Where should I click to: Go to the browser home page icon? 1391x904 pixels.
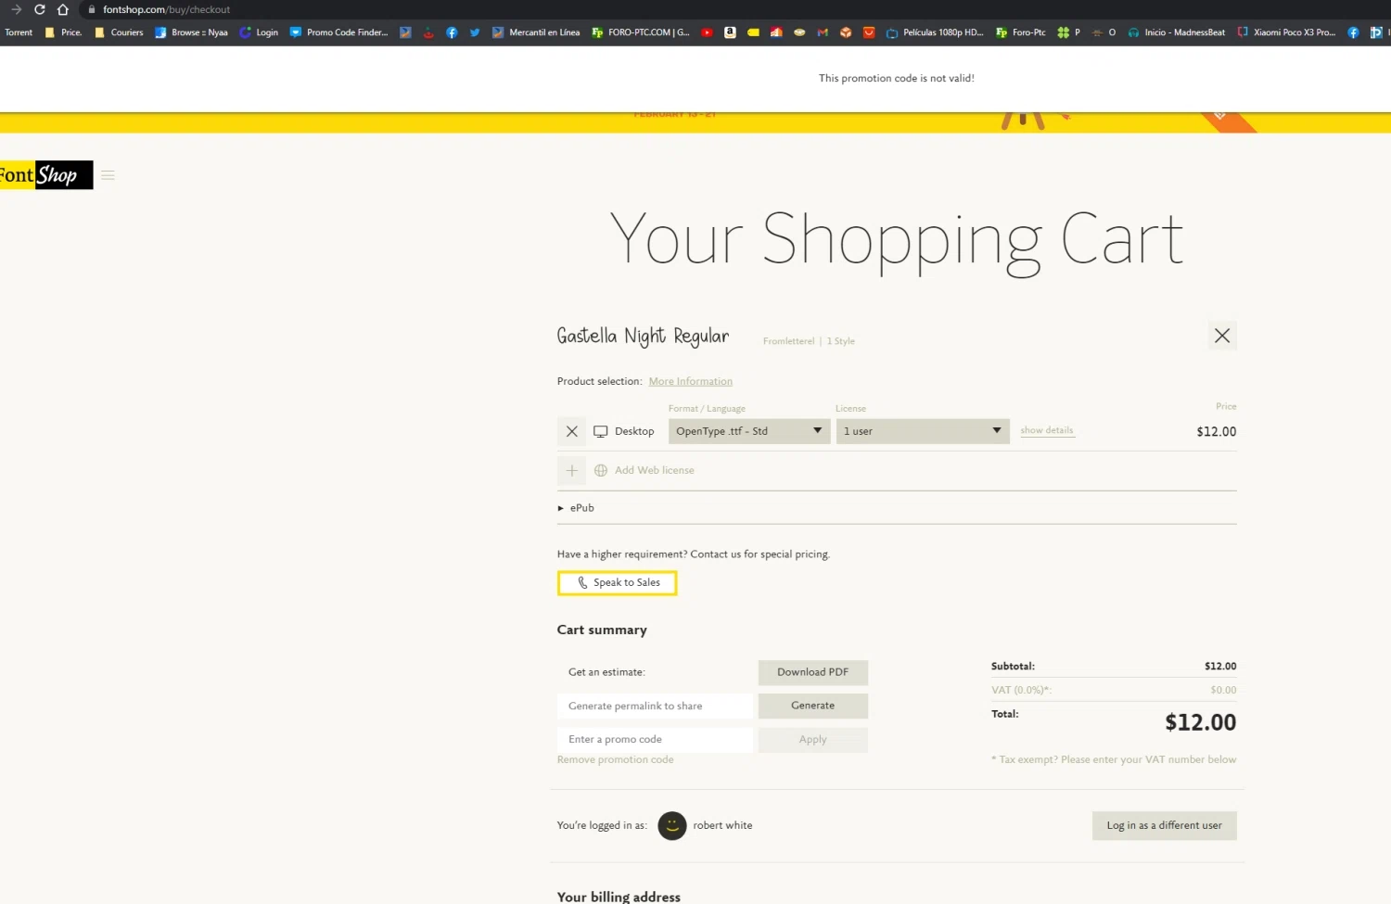pos(63,9)
